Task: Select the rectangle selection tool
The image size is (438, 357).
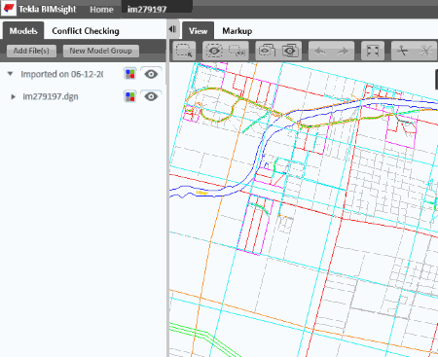Action: pos(184,51)
